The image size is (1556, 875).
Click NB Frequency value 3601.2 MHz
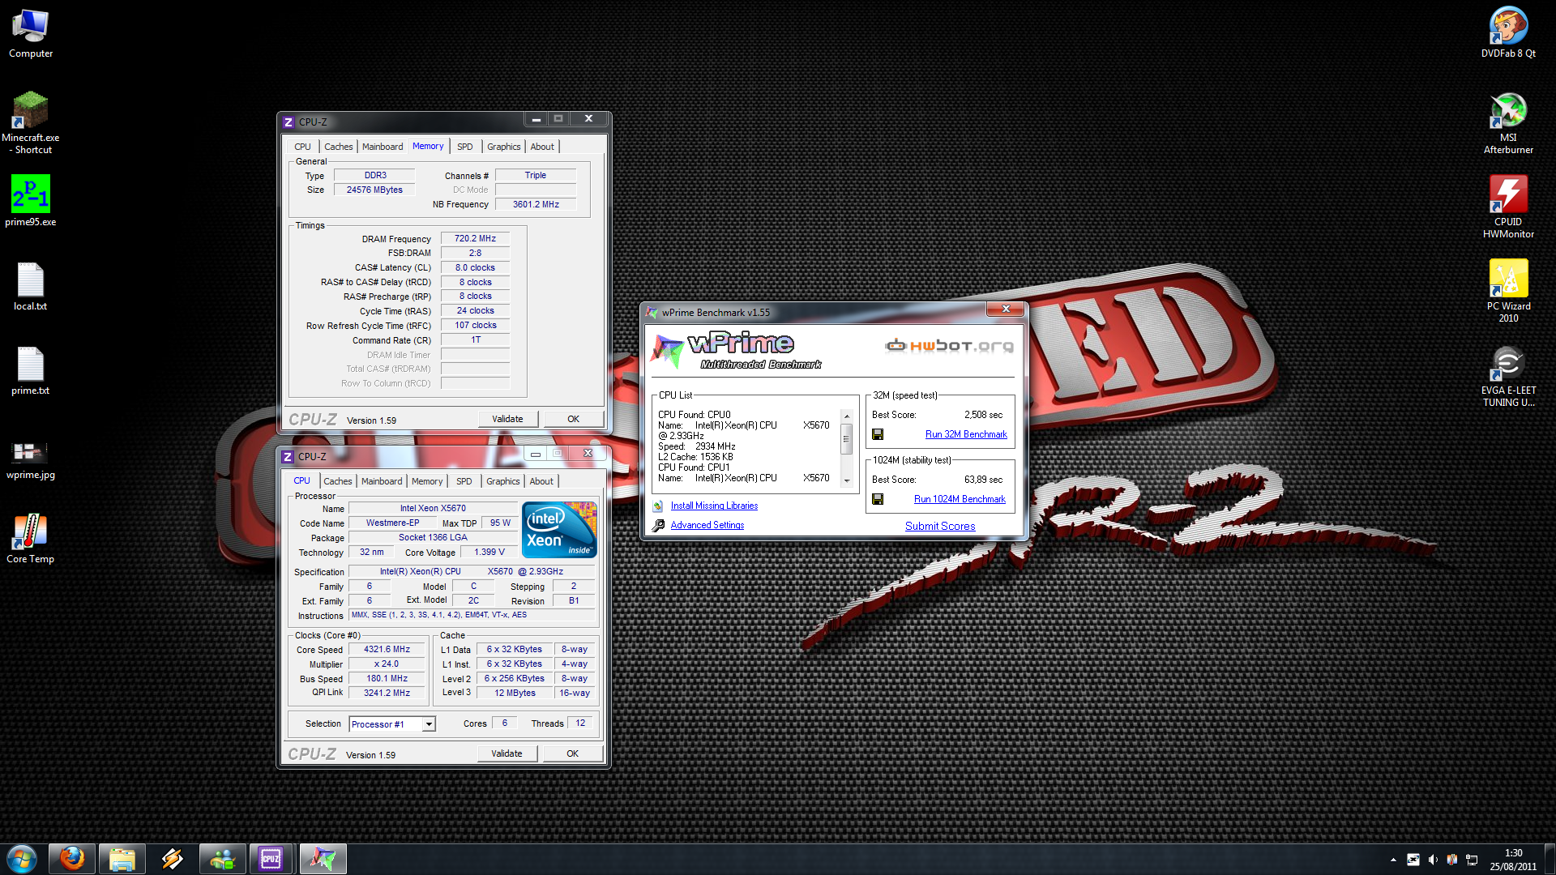pos(536,204)
